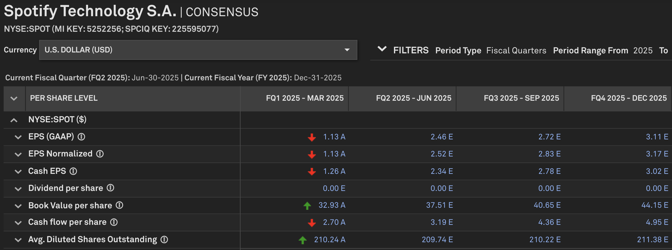Click info icon for Avg. Diluted Shares Outstanding
The width and height of the screenshot is (672, 250).
pos(164,240)
